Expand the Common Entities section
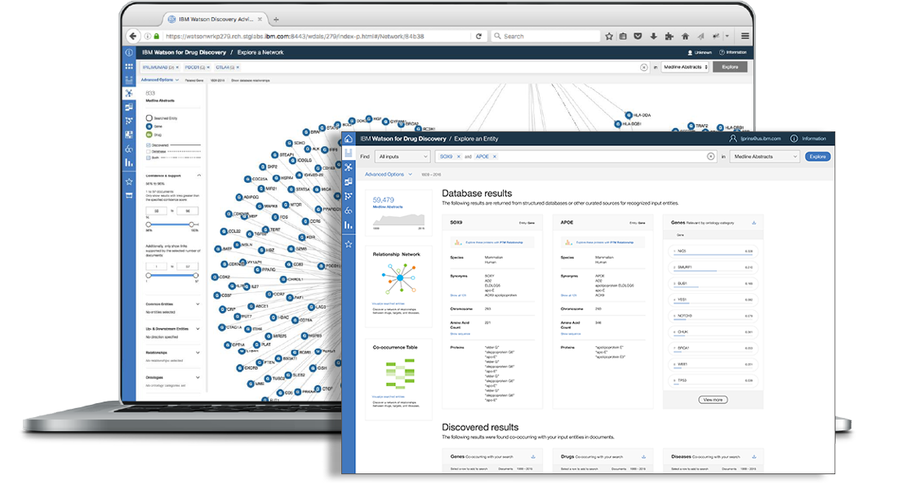The height and width of the screenshot is (493, 898). coord(199,304)
